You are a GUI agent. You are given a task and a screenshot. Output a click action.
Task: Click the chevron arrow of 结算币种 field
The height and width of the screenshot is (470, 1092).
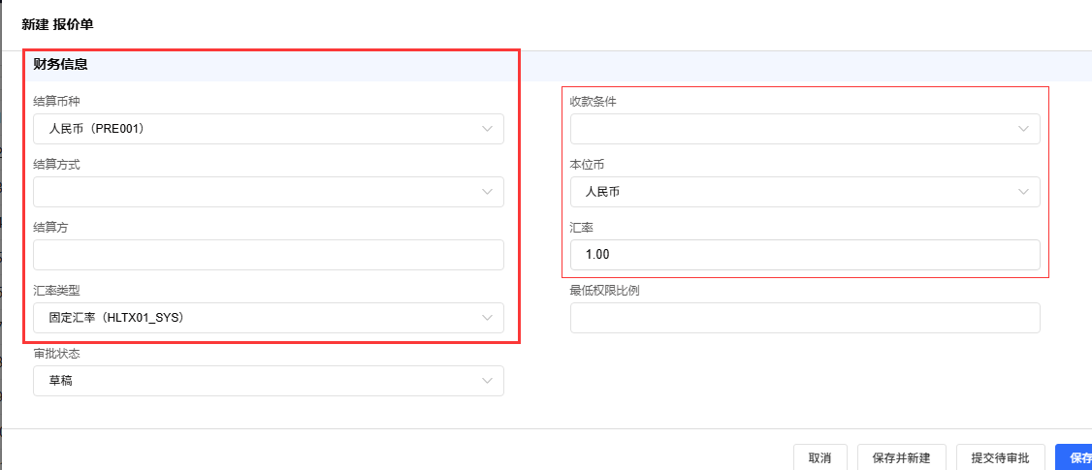[x=487, y=129]
